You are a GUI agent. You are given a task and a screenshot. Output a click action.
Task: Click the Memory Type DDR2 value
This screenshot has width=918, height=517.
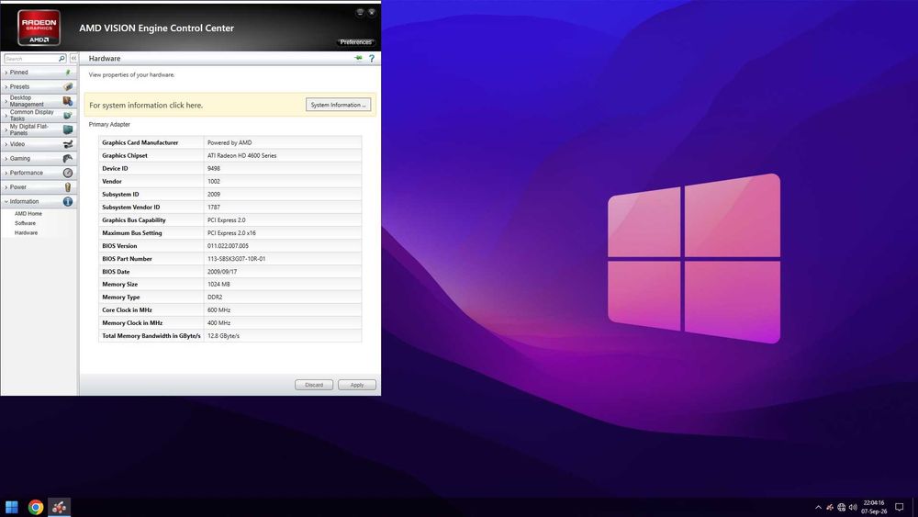(x=215, y=298)
